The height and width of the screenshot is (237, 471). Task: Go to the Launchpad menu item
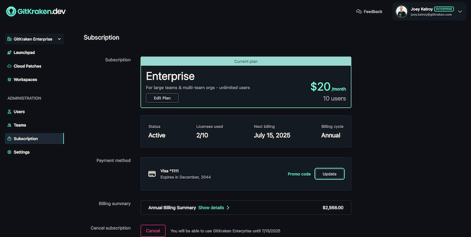(24, 52)
